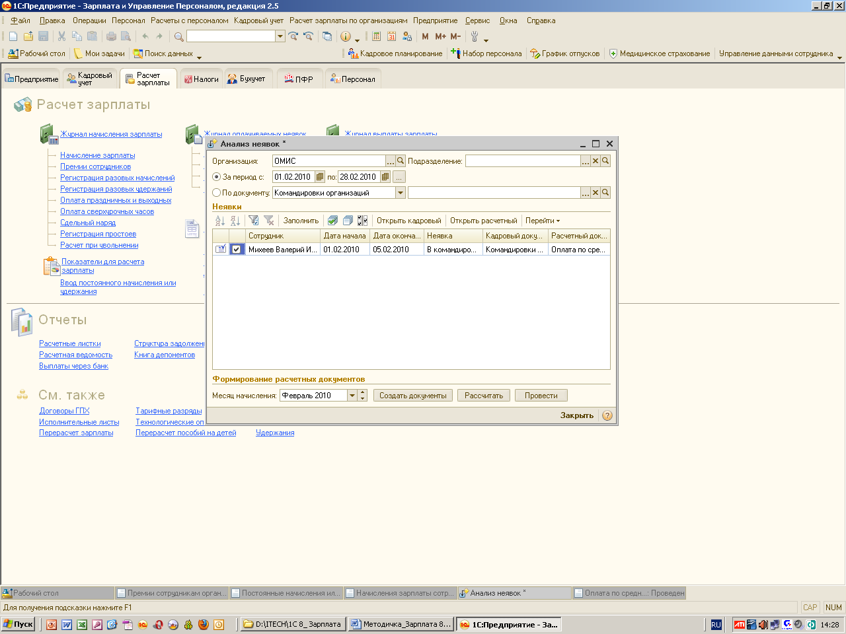
Task: Click the RU language indicator in tray
Action: click(716, 624)
